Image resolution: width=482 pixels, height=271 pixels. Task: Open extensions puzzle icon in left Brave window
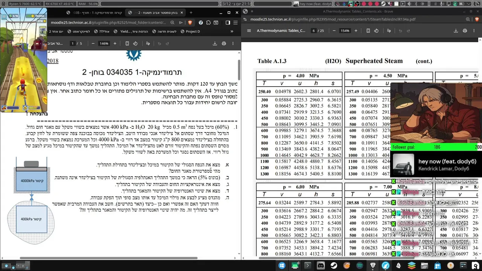208,23
